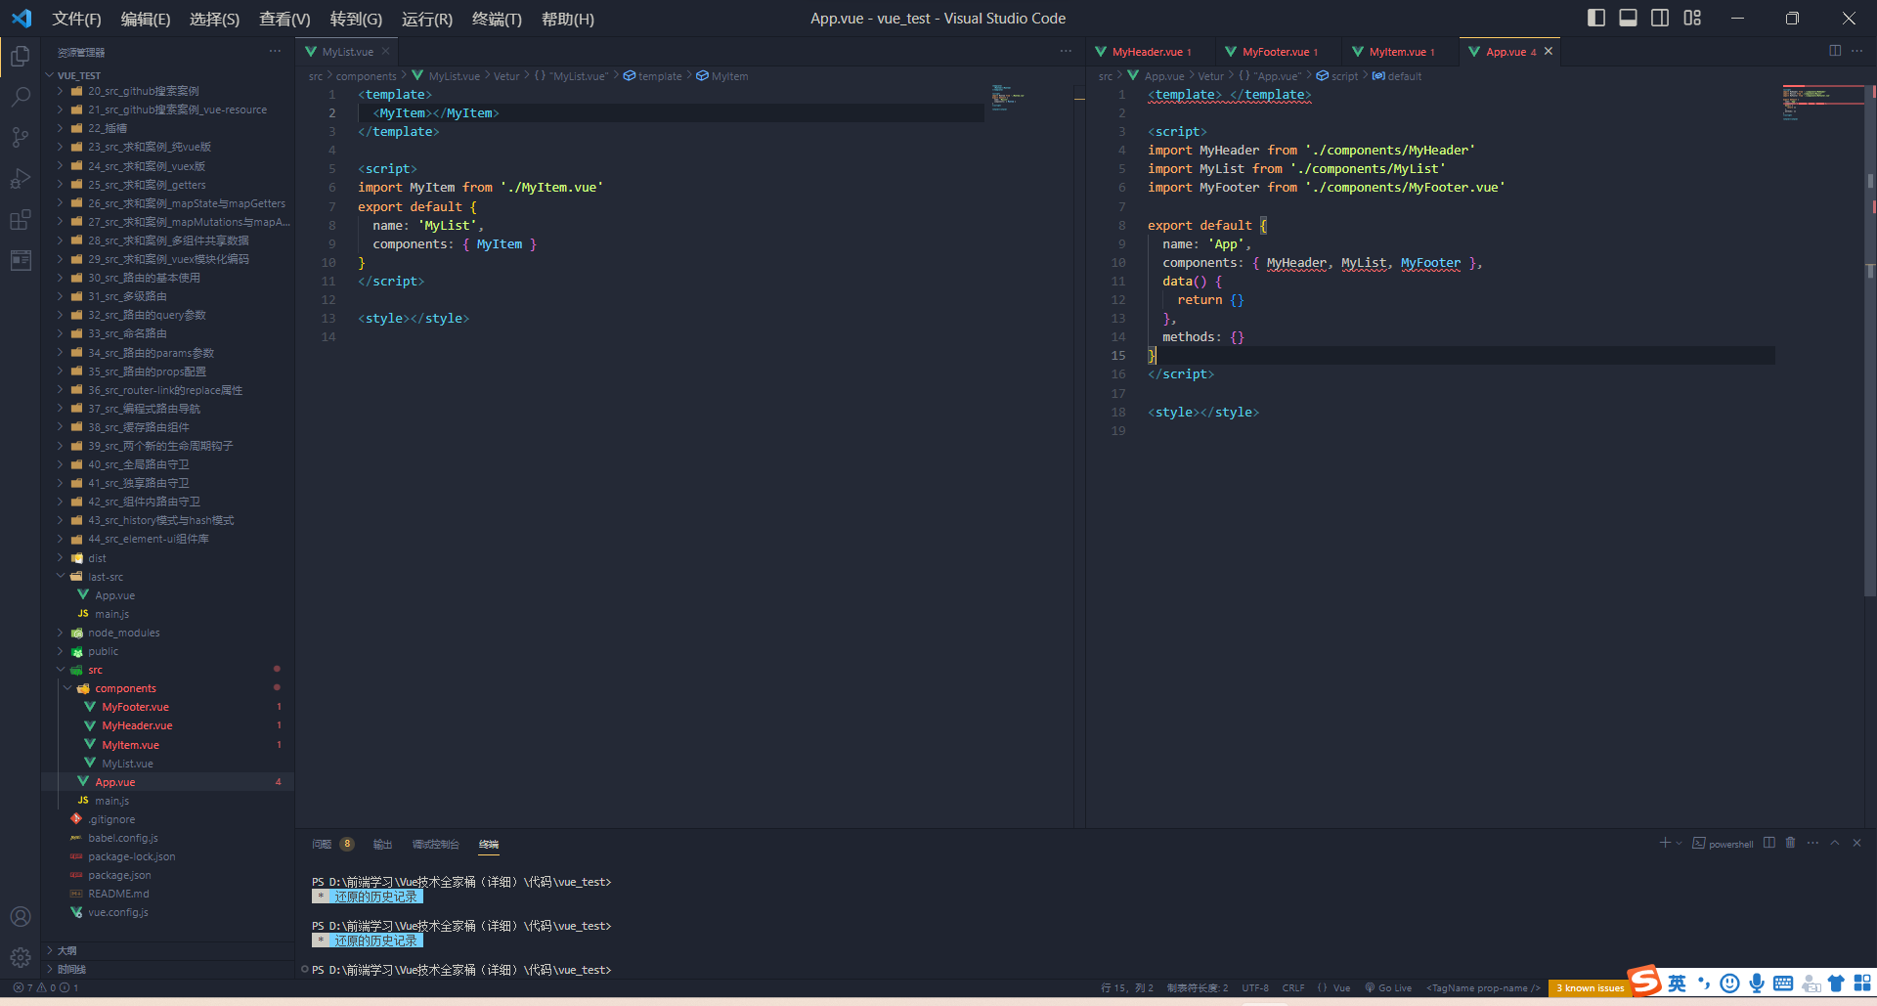1877x1006 pixels.
Task: Open vue.config.js in Explorer tree
Action: pyautogui.click(x=117, y=912)
